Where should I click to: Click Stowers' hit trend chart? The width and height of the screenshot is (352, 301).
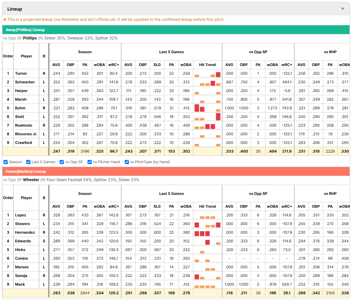tap(207, 224)
